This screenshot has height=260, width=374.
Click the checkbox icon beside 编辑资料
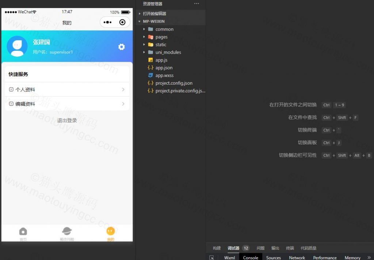11,104
